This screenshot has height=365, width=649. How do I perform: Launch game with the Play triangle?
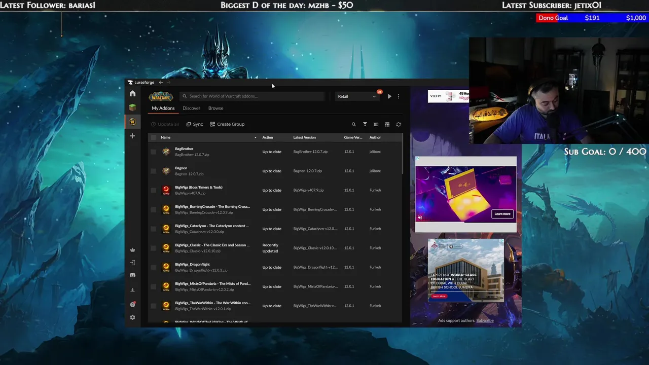coord(389,96)
